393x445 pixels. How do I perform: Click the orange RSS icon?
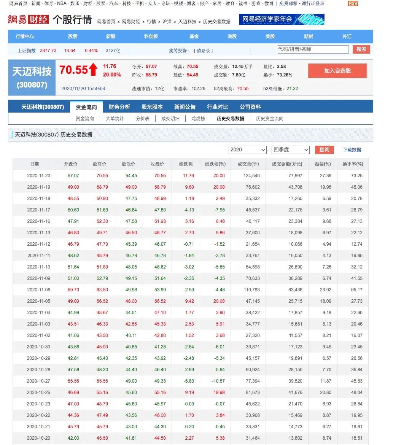[353, 3]
